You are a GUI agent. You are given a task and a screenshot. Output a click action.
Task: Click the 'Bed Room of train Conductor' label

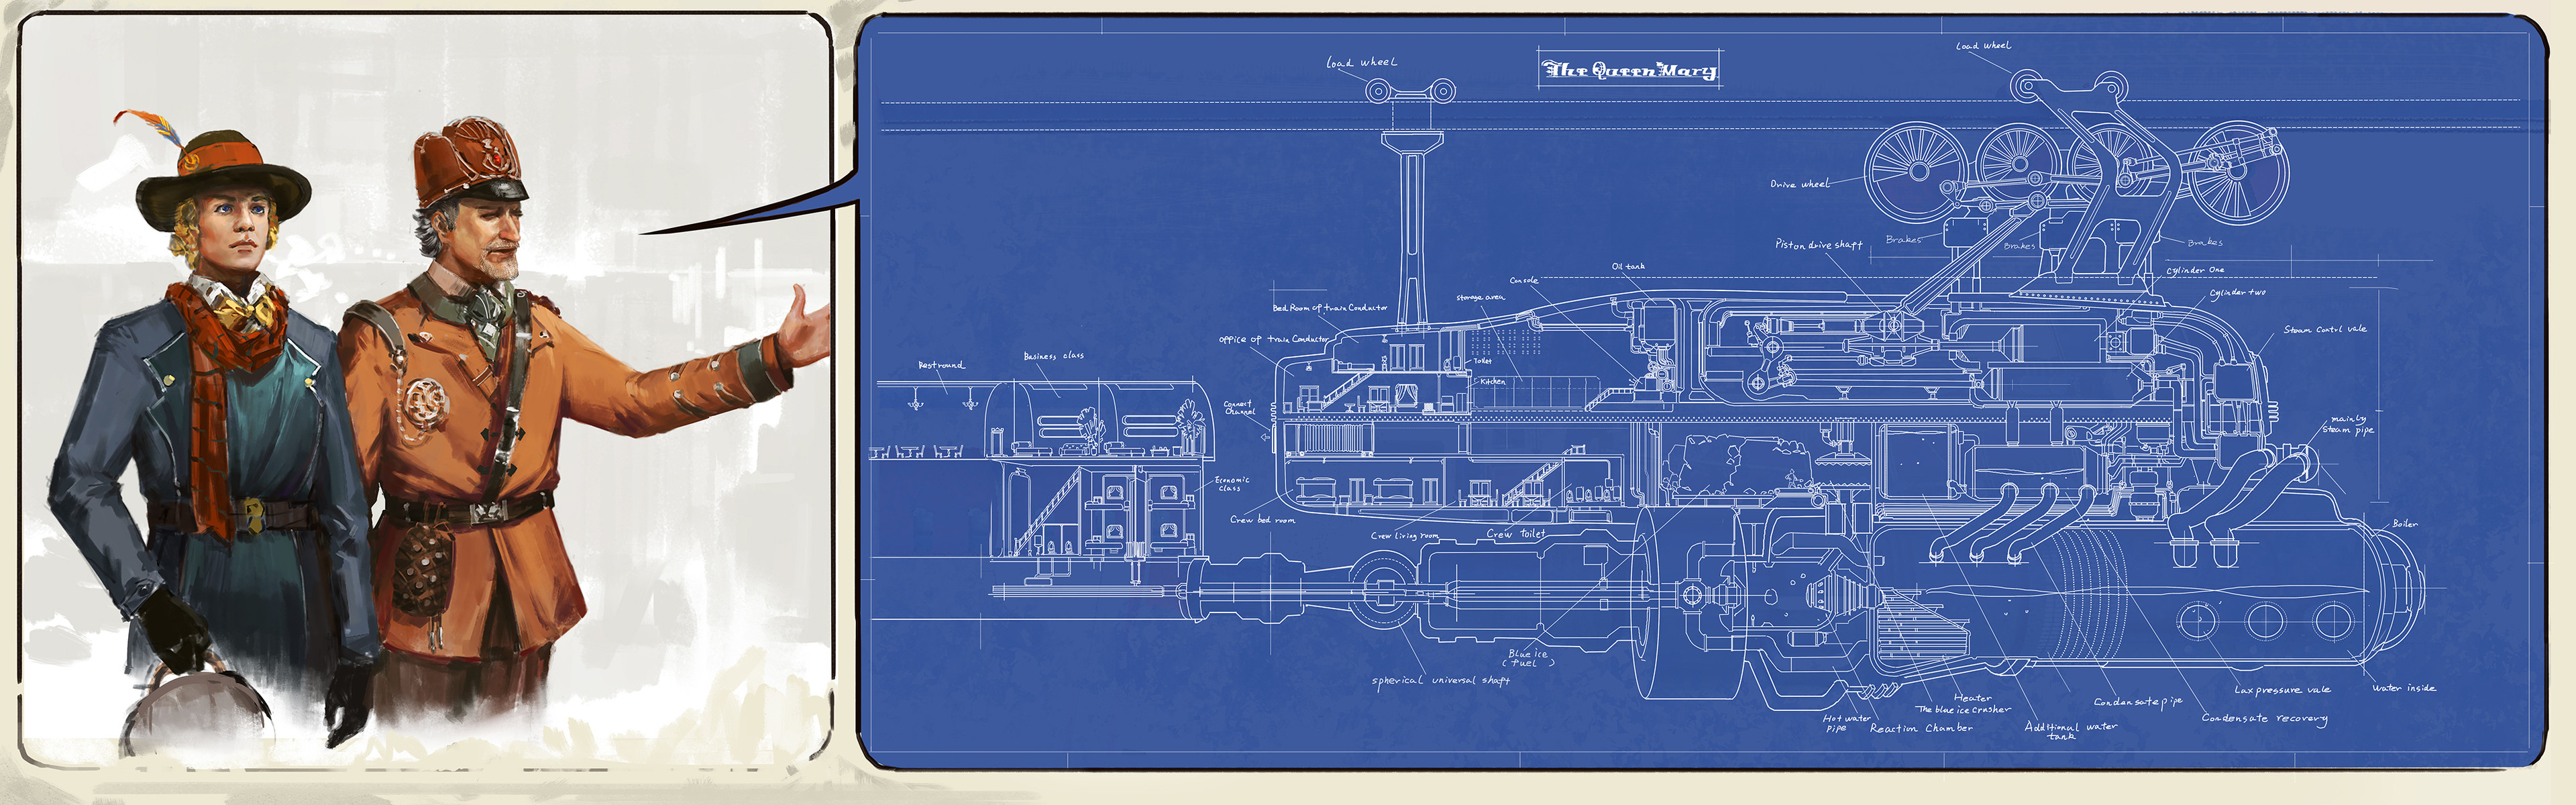pos(1330,308)
